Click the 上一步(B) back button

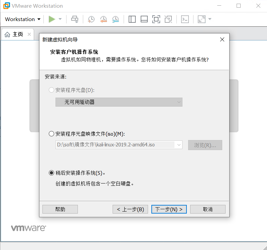tap(130, 209)
